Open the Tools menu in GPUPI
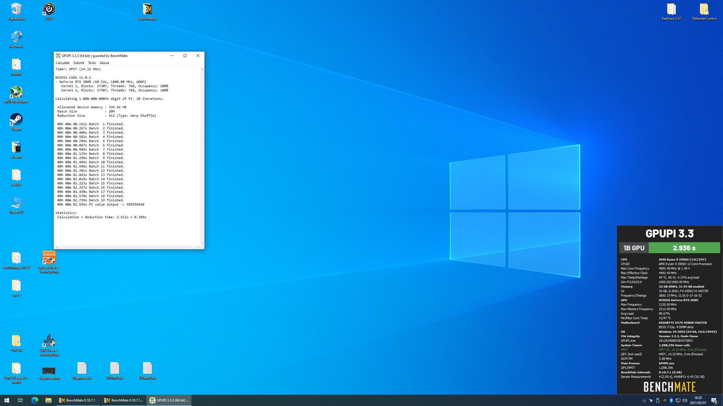This screenshot has height=406, width=723. click(92, 63)
